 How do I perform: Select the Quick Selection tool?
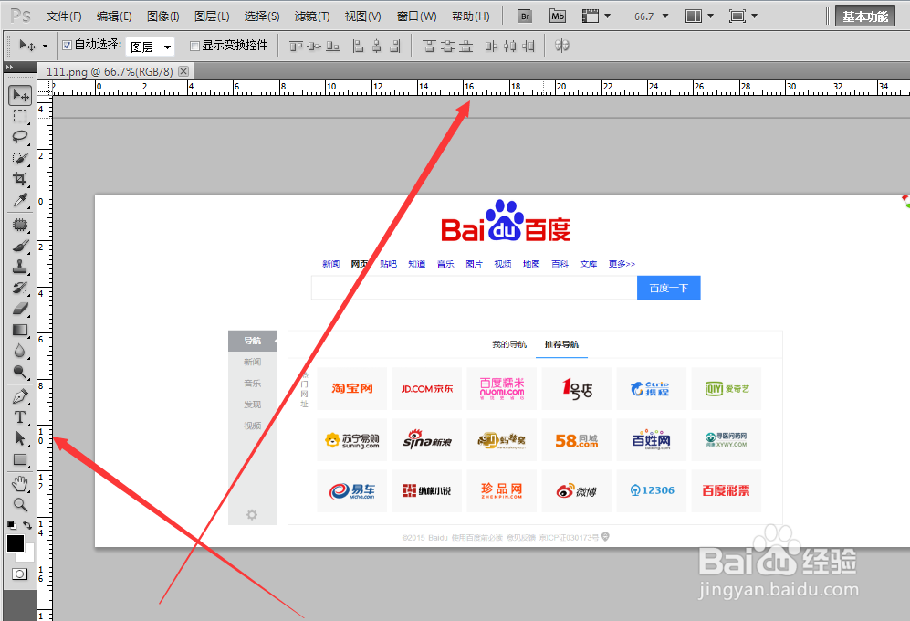(20, 158)
